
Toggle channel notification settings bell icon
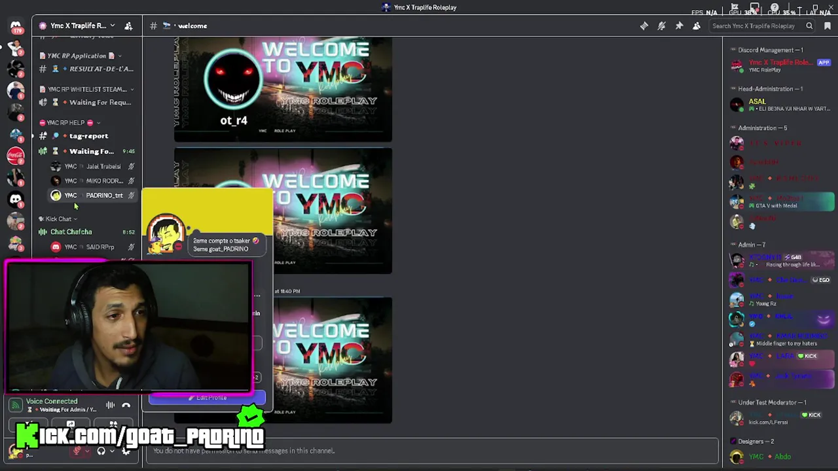661,26
